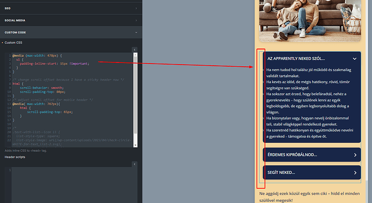The image size is (372, 203).
Task: Click the scrollbar down arrow in CSS editor
Action: [x=135, y=145]
